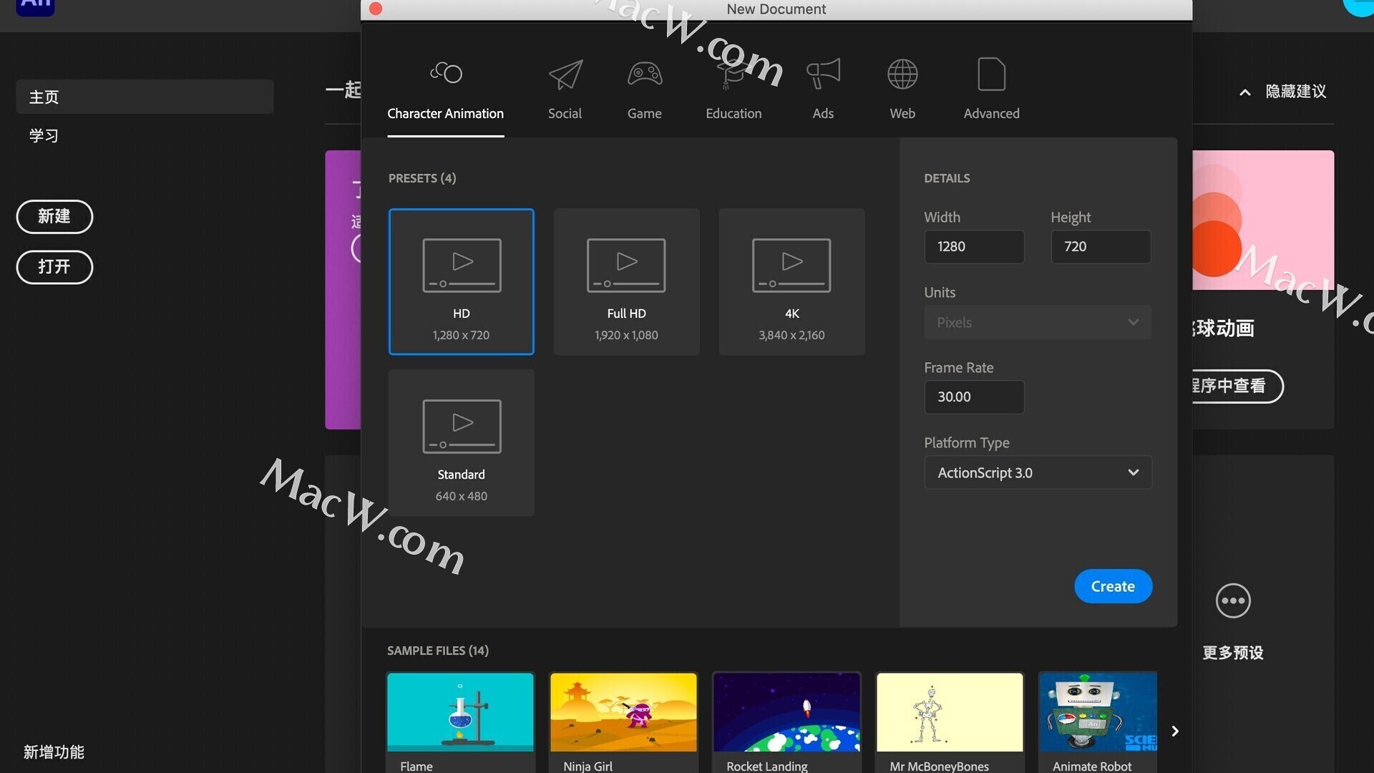This screenshot has width=1374, height=773.
Task: Open the Rocket Landing sample file
Action: [x=786, y=723]
